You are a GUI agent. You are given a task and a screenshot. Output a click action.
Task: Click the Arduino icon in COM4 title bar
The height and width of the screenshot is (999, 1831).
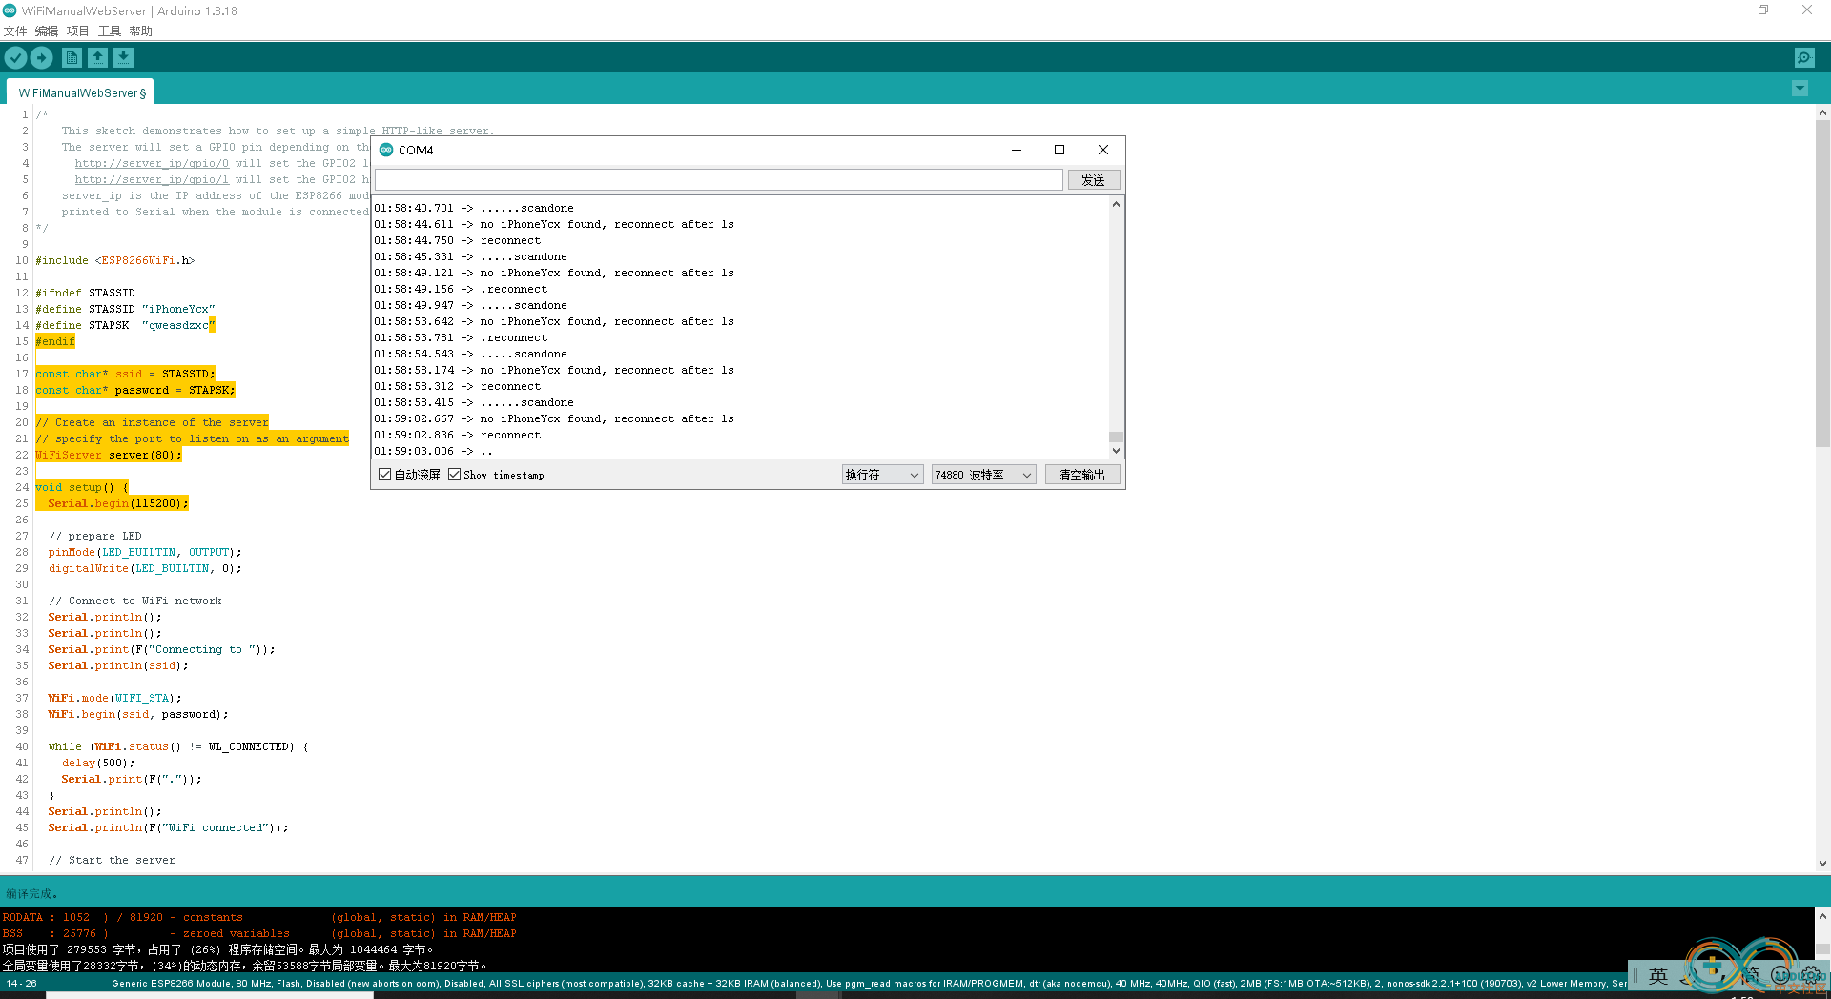pyautogui.click(x=386, y=150)
